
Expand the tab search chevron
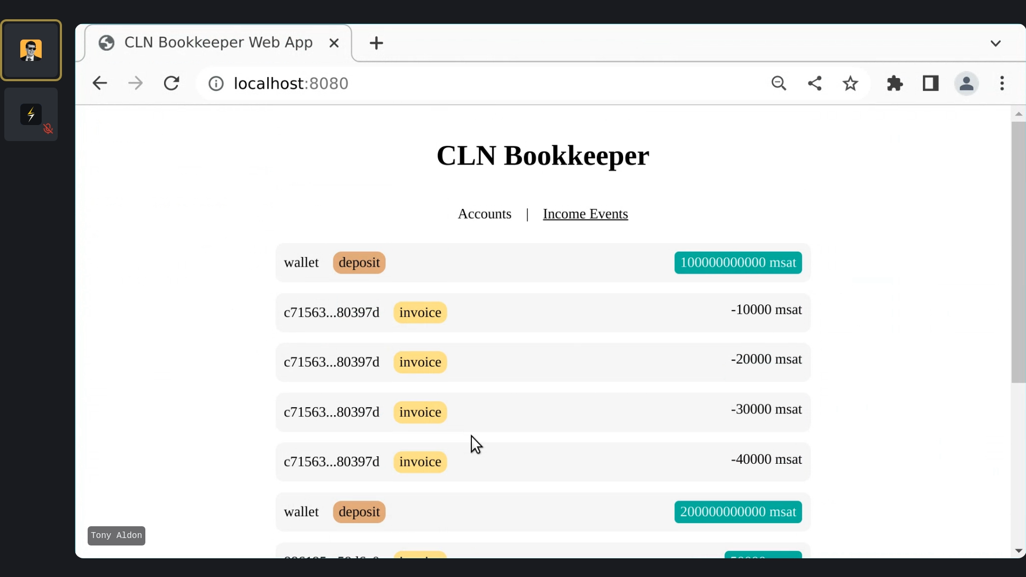[995, 43]
